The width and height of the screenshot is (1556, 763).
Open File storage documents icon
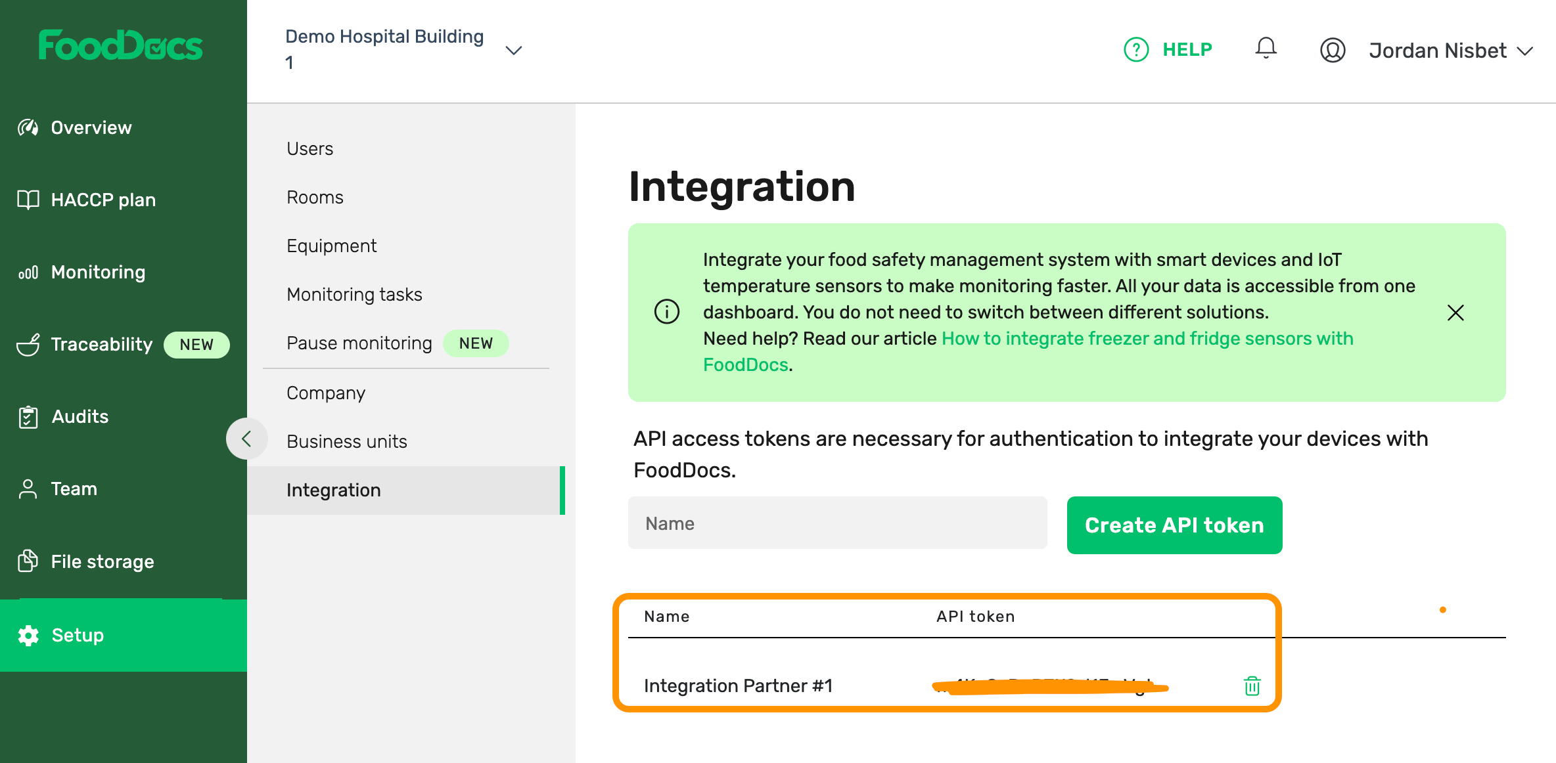coord(28,561)
